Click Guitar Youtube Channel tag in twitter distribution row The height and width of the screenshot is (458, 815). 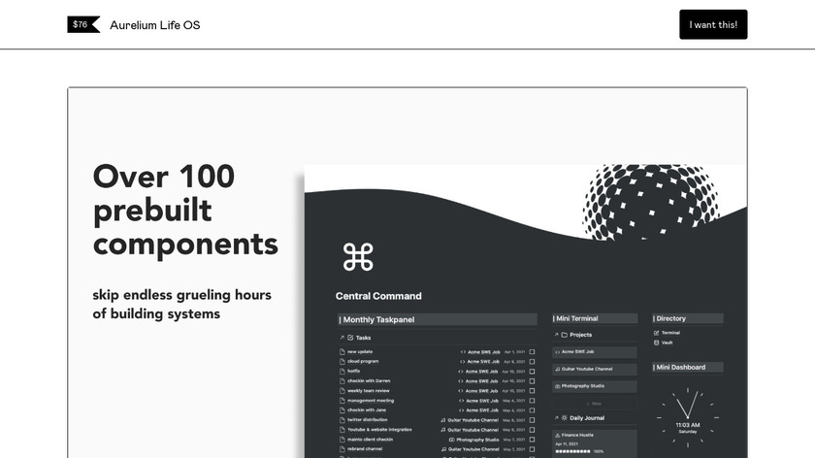tap(470, 420)
